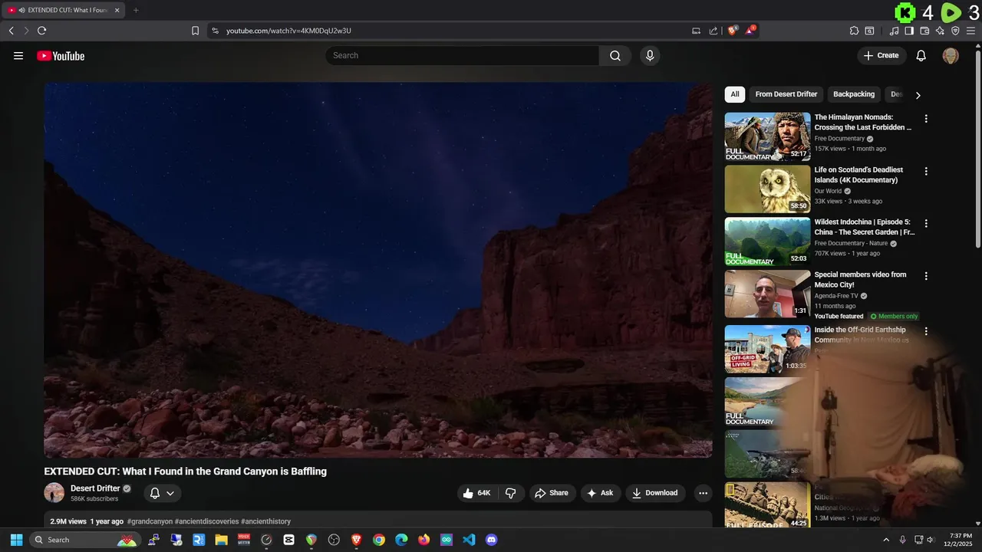Click the #ancientdiscoveries hashtag
Viewport: 982px width, 552px height.
pos(206,521)
